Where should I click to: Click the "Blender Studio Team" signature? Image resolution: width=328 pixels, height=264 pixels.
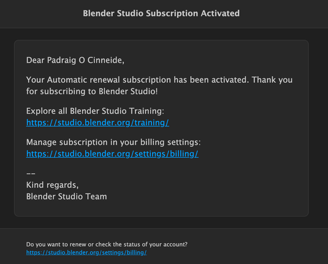(67, 196)
